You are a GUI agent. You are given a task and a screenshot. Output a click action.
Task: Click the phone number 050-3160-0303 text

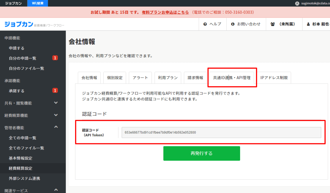[238, 12]
